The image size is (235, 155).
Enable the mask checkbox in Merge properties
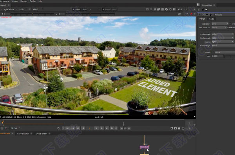213,52
